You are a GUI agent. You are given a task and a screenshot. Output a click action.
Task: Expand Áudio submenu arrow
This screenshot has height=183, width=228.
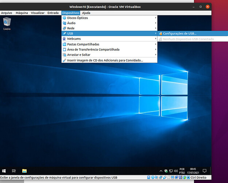click(x=155, y=23)
